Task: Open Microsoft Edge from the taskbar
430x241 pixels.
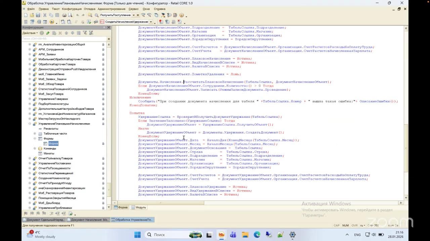Action: click(257, 235)
